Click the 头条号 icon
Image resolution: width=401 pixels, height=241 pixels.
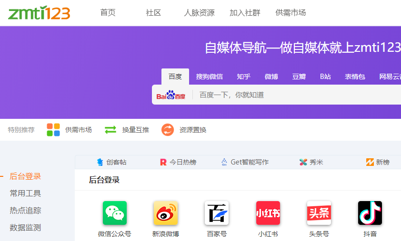319,213
